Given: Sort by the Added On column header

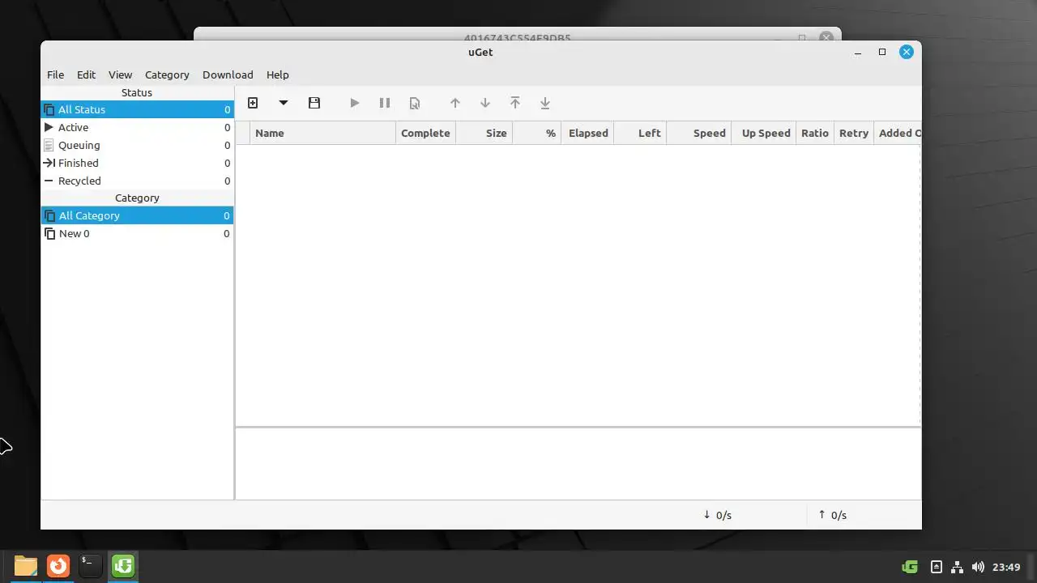Looking at the screenshot, I should 898,133.
